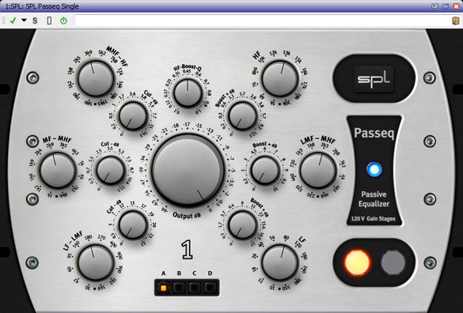
Task: Adjust the LF frequency knob
Action: pyautogui.click(x=279, y=262)
